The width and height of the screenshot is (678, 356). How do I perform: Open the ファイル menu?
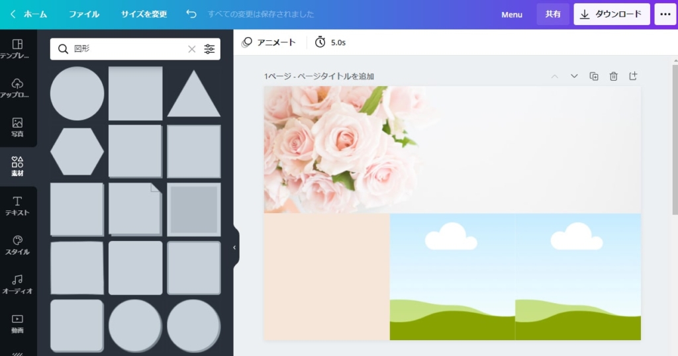click(84, 14)
